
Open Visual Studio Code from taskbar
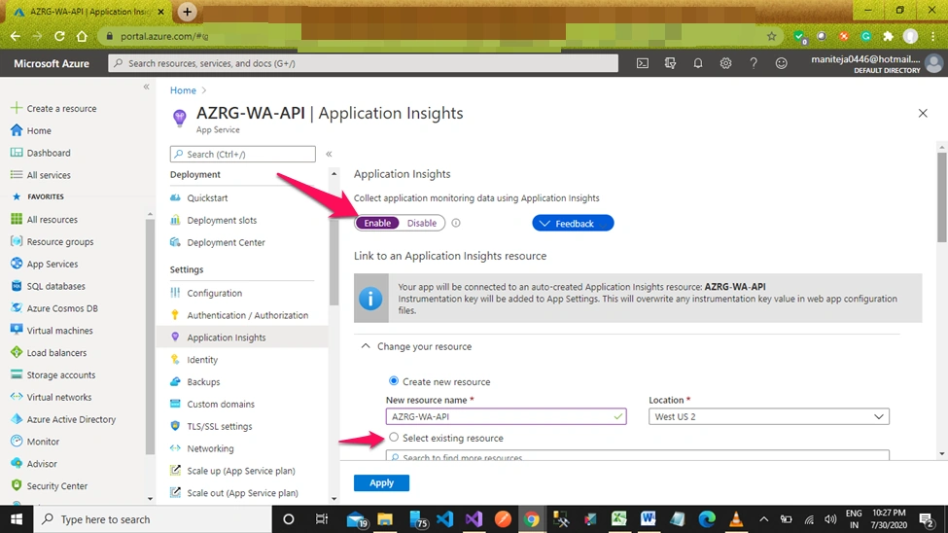[x=444, y=519]
